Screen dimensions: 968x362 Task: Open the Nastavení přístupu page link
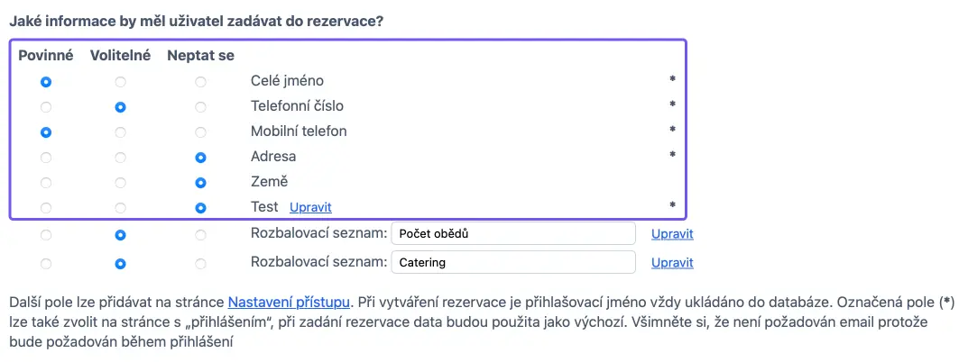290,303
